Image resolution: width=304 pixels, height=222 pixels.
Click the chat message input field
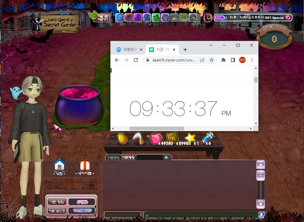coord(201,215)
